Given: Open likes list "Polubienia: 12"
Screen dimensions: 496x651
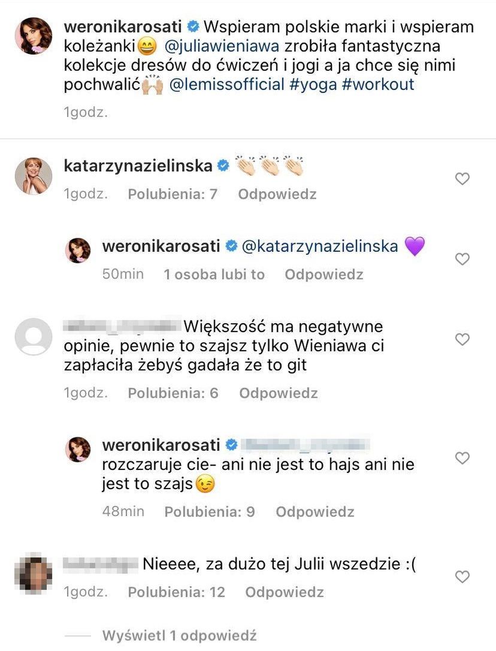Looking at the screenshot, I should [177, 592].
